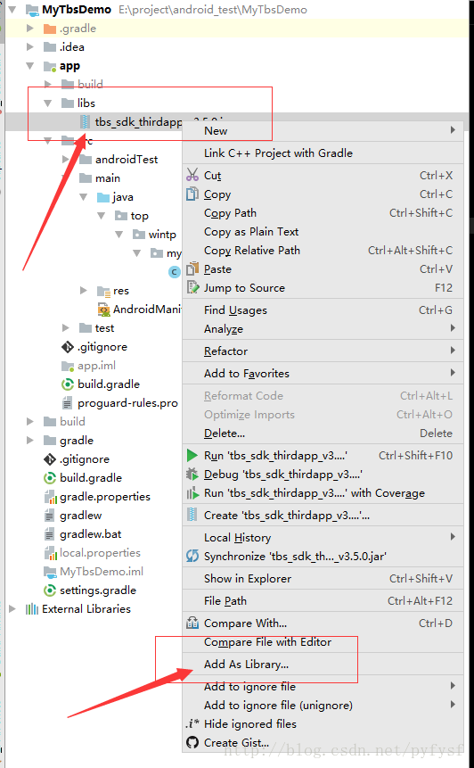Select the root gradle folder

77,441
